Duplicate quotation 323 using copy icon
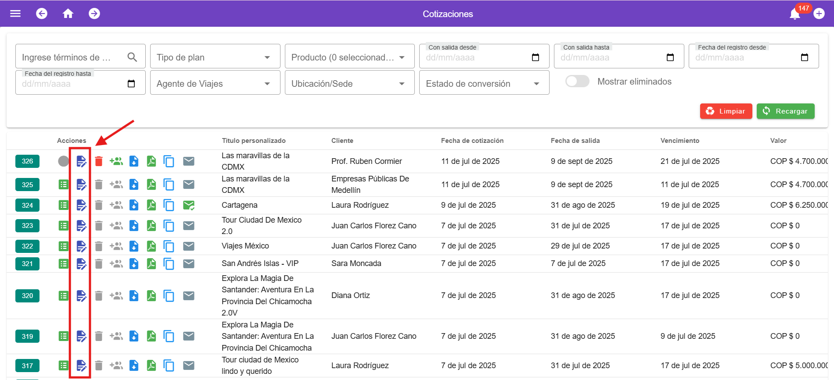The height and width of the screenshot is (380, 834). pos(169,226)
